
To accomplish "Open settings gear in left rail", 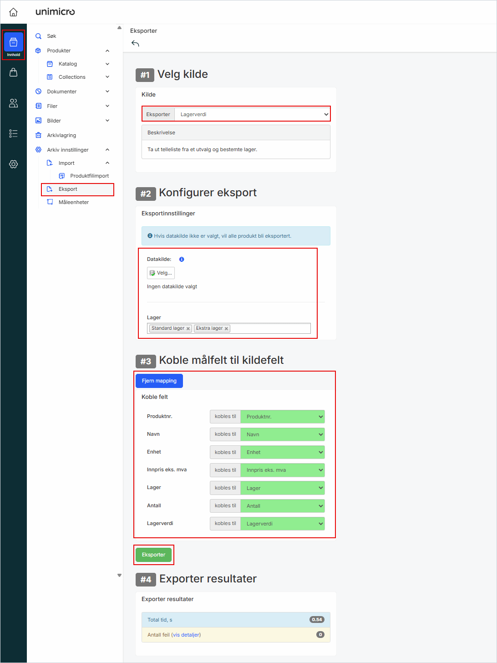I will (x=13, y=164).
